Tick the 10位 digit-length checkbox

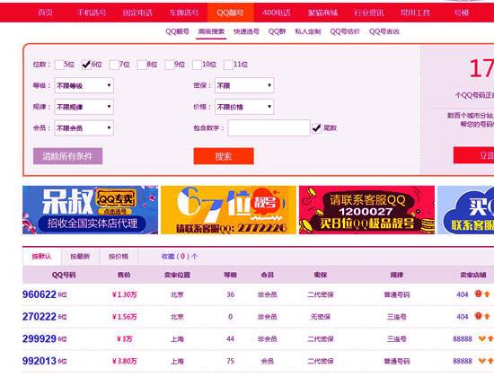click(x=198, y=65)
